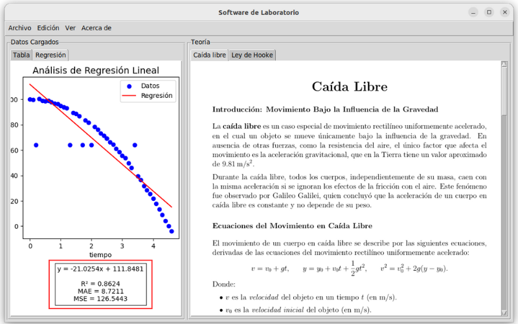The width and height of the screenshot is (518, 324).
Task: Click the regression equation y = -21.0254x + 111.8481
Action: [x=100, y=269]
